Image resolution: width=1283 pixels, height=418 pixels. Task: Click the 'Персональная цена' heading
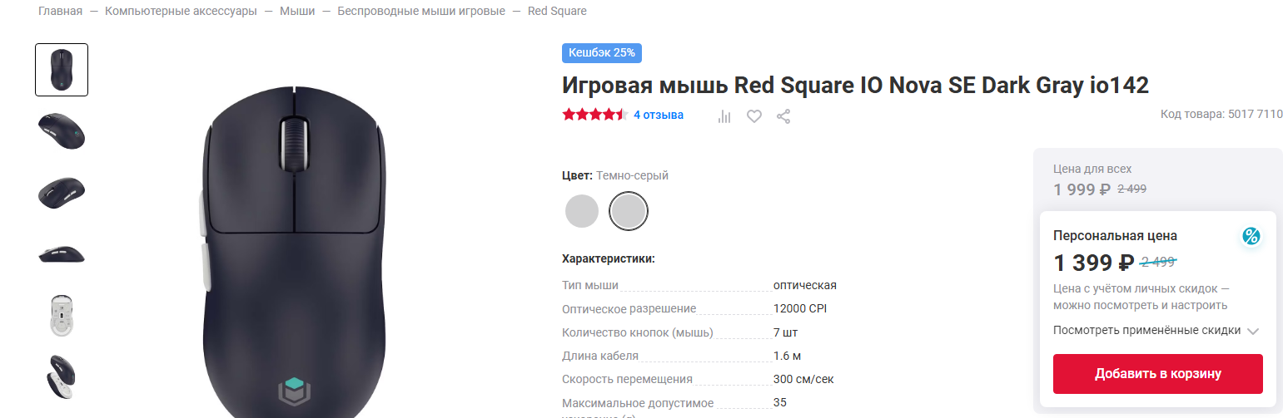point(1115,236)
